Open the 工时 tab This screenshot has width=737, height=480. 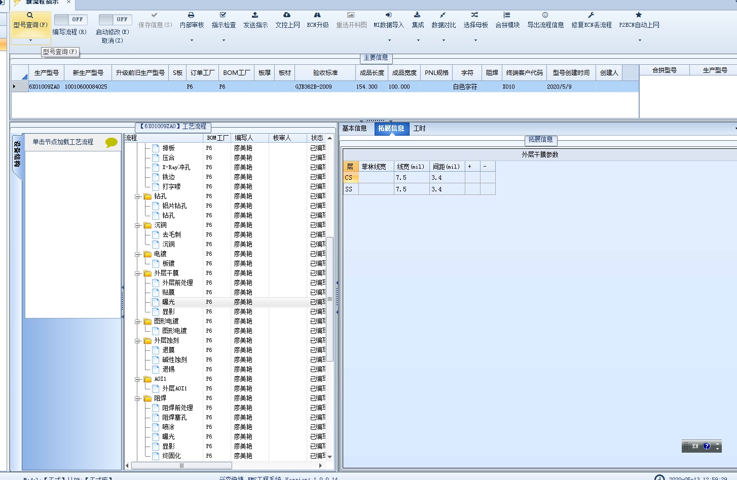tap(420, 129)
